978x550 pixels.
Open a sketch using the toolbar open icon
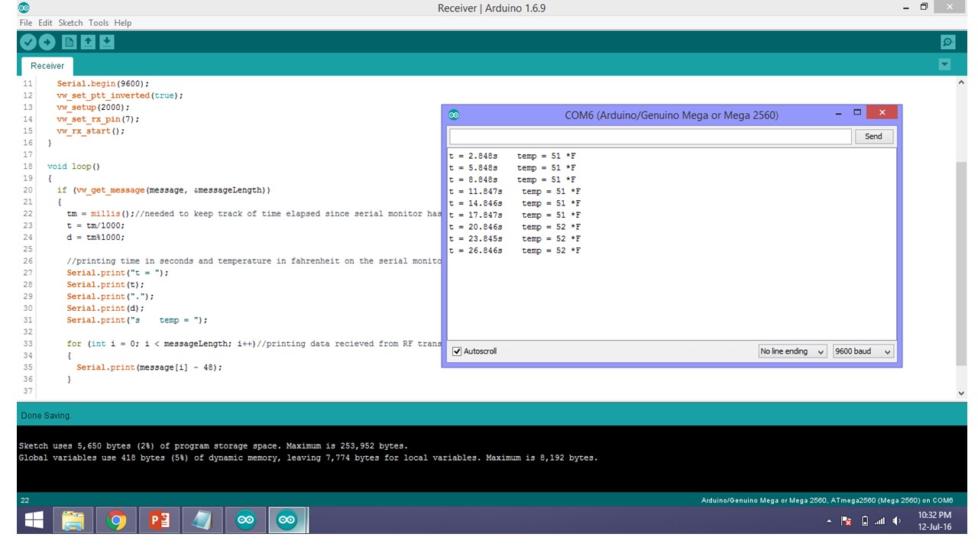[88, 42]
